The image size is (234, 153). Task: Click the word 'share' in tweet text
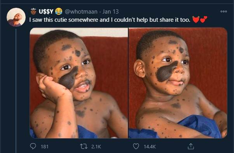coord(166,20)
